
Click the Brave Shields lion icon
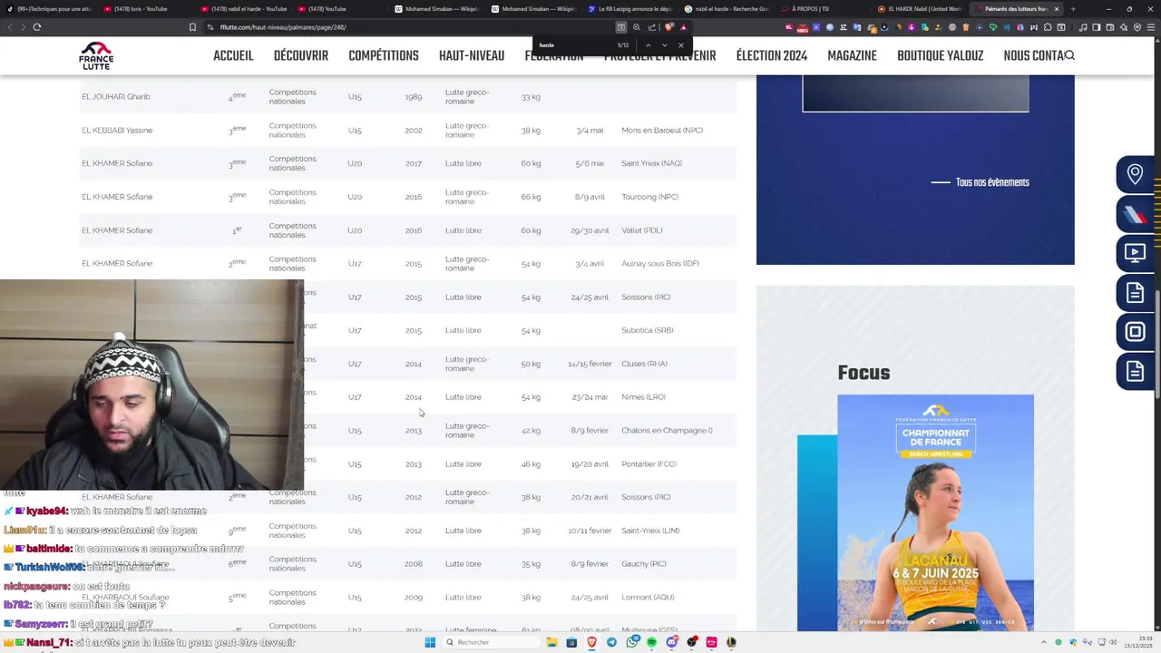[668, 27]
